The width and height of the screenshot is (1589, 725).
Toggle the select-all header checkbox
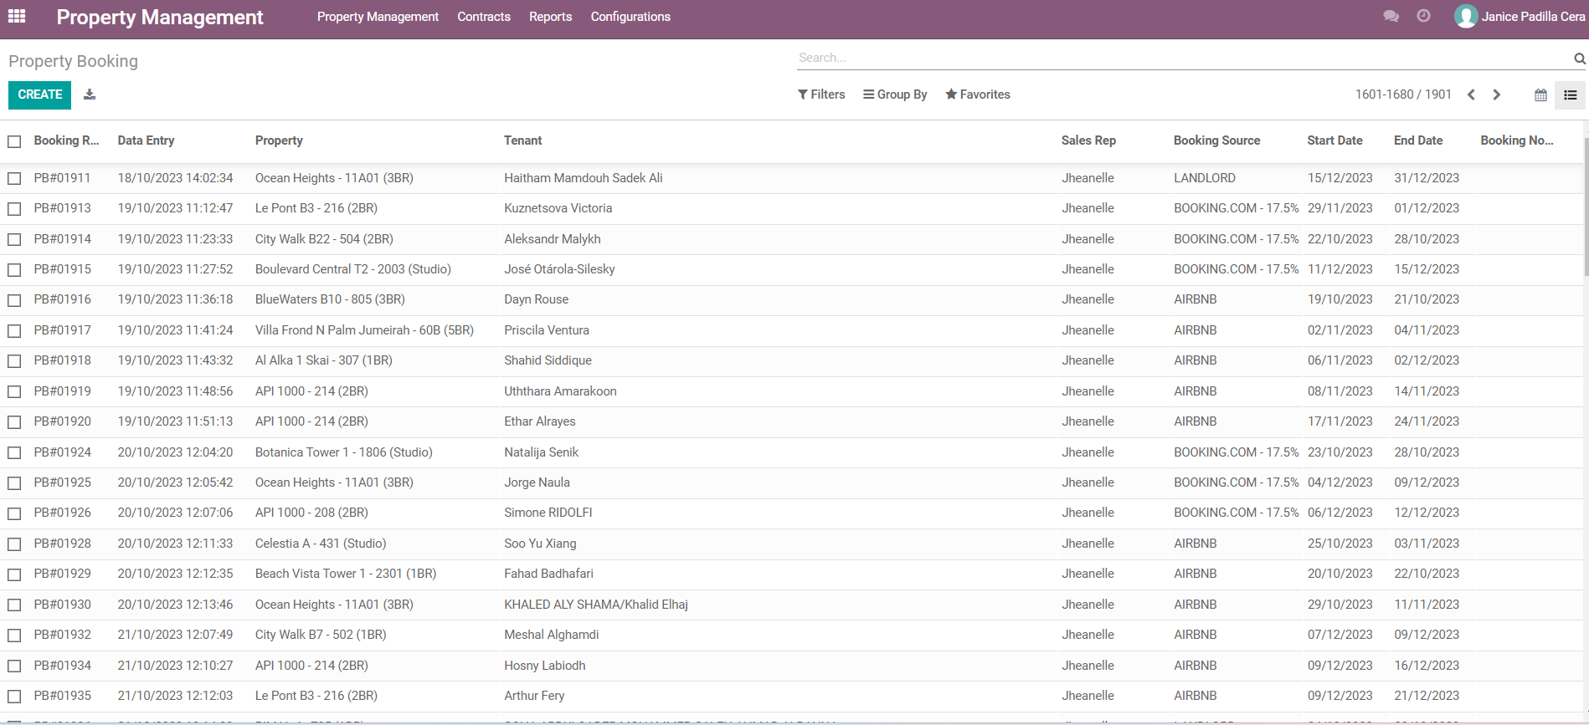coord(14,141)
